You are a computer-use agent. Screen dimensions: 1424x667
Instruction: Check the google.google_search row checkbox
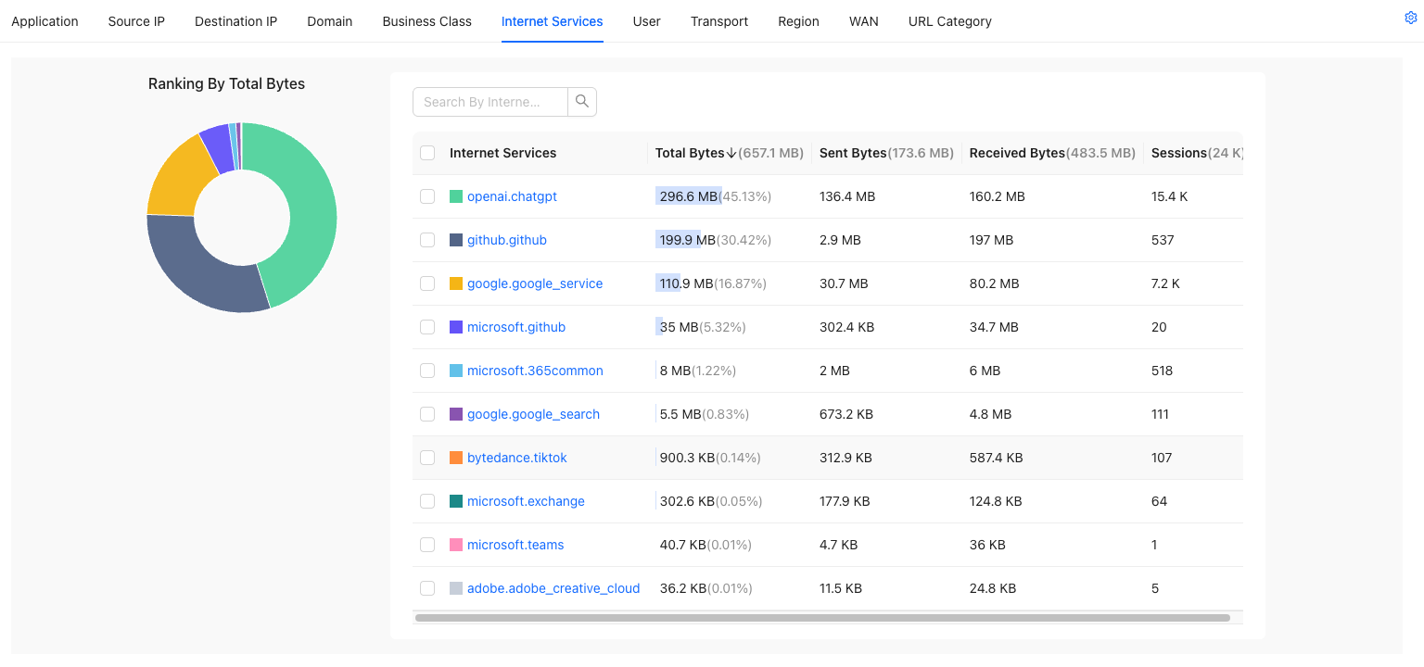(427, 414)
